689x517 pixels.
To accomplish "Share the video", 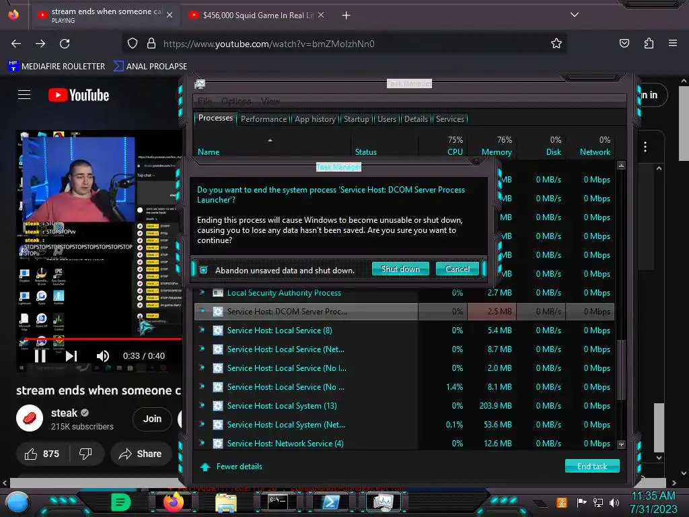I will point(141,454).
